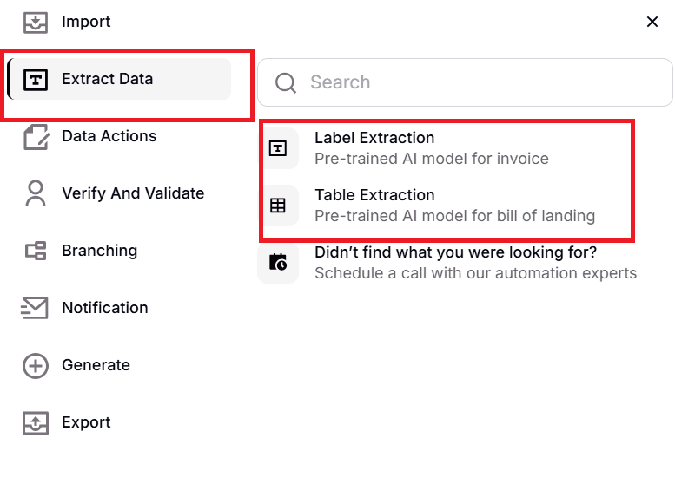Click the Generate plus-circle icon
This screenshot has height=477, width=675.
pyautogui.click(x=36, y=366)
